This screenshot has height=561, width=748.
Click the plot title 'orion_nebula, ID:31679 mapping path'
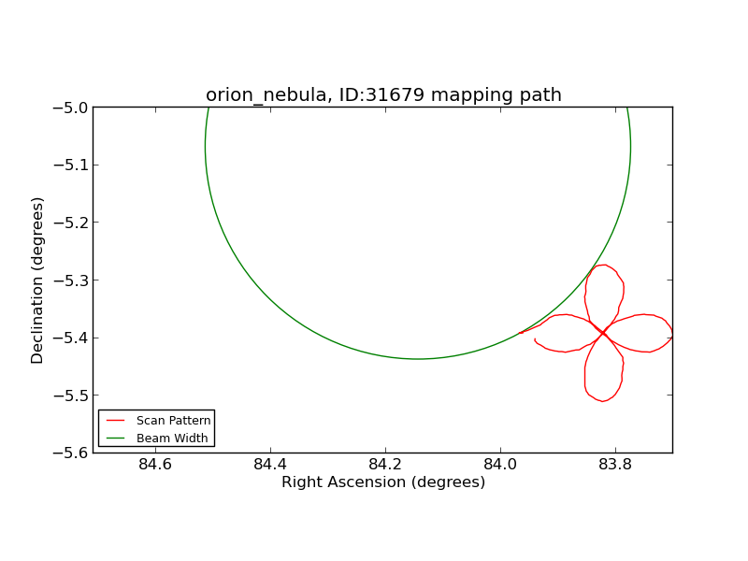pyautogui.click(x=383, y=94)
